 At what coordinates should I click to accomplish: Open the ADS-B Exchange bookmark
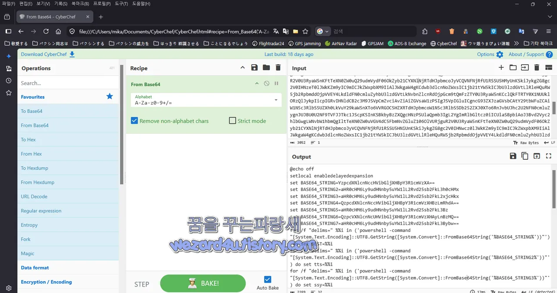point(407,43)
